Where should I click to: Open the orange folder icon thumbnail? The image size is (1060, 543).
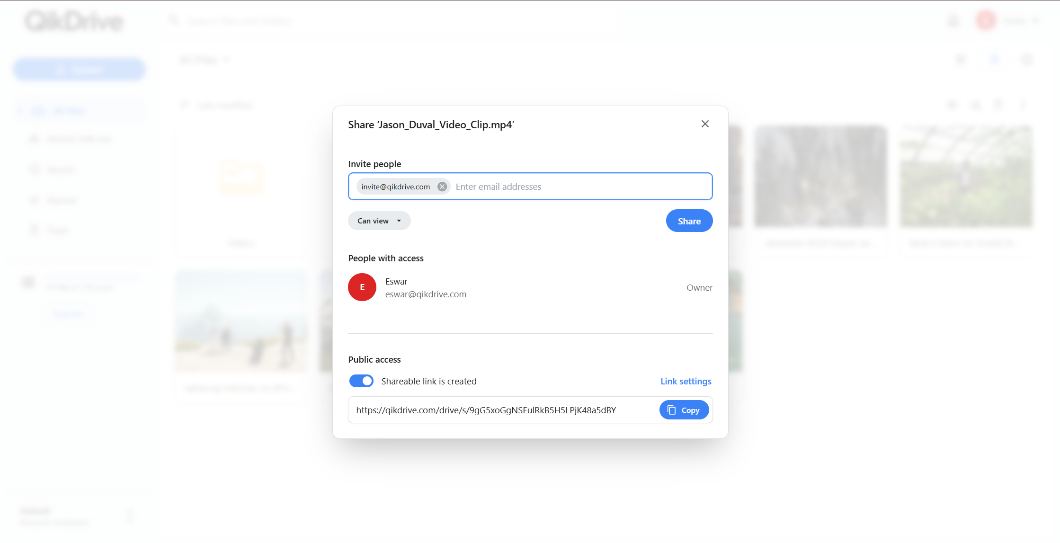pos(241,177)
